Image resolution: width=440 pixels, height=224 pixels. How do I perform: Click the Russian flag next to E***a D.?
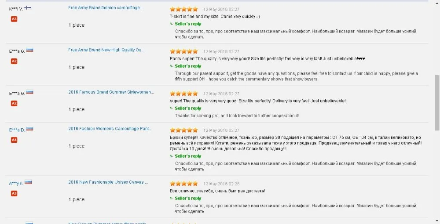point(29,129)
